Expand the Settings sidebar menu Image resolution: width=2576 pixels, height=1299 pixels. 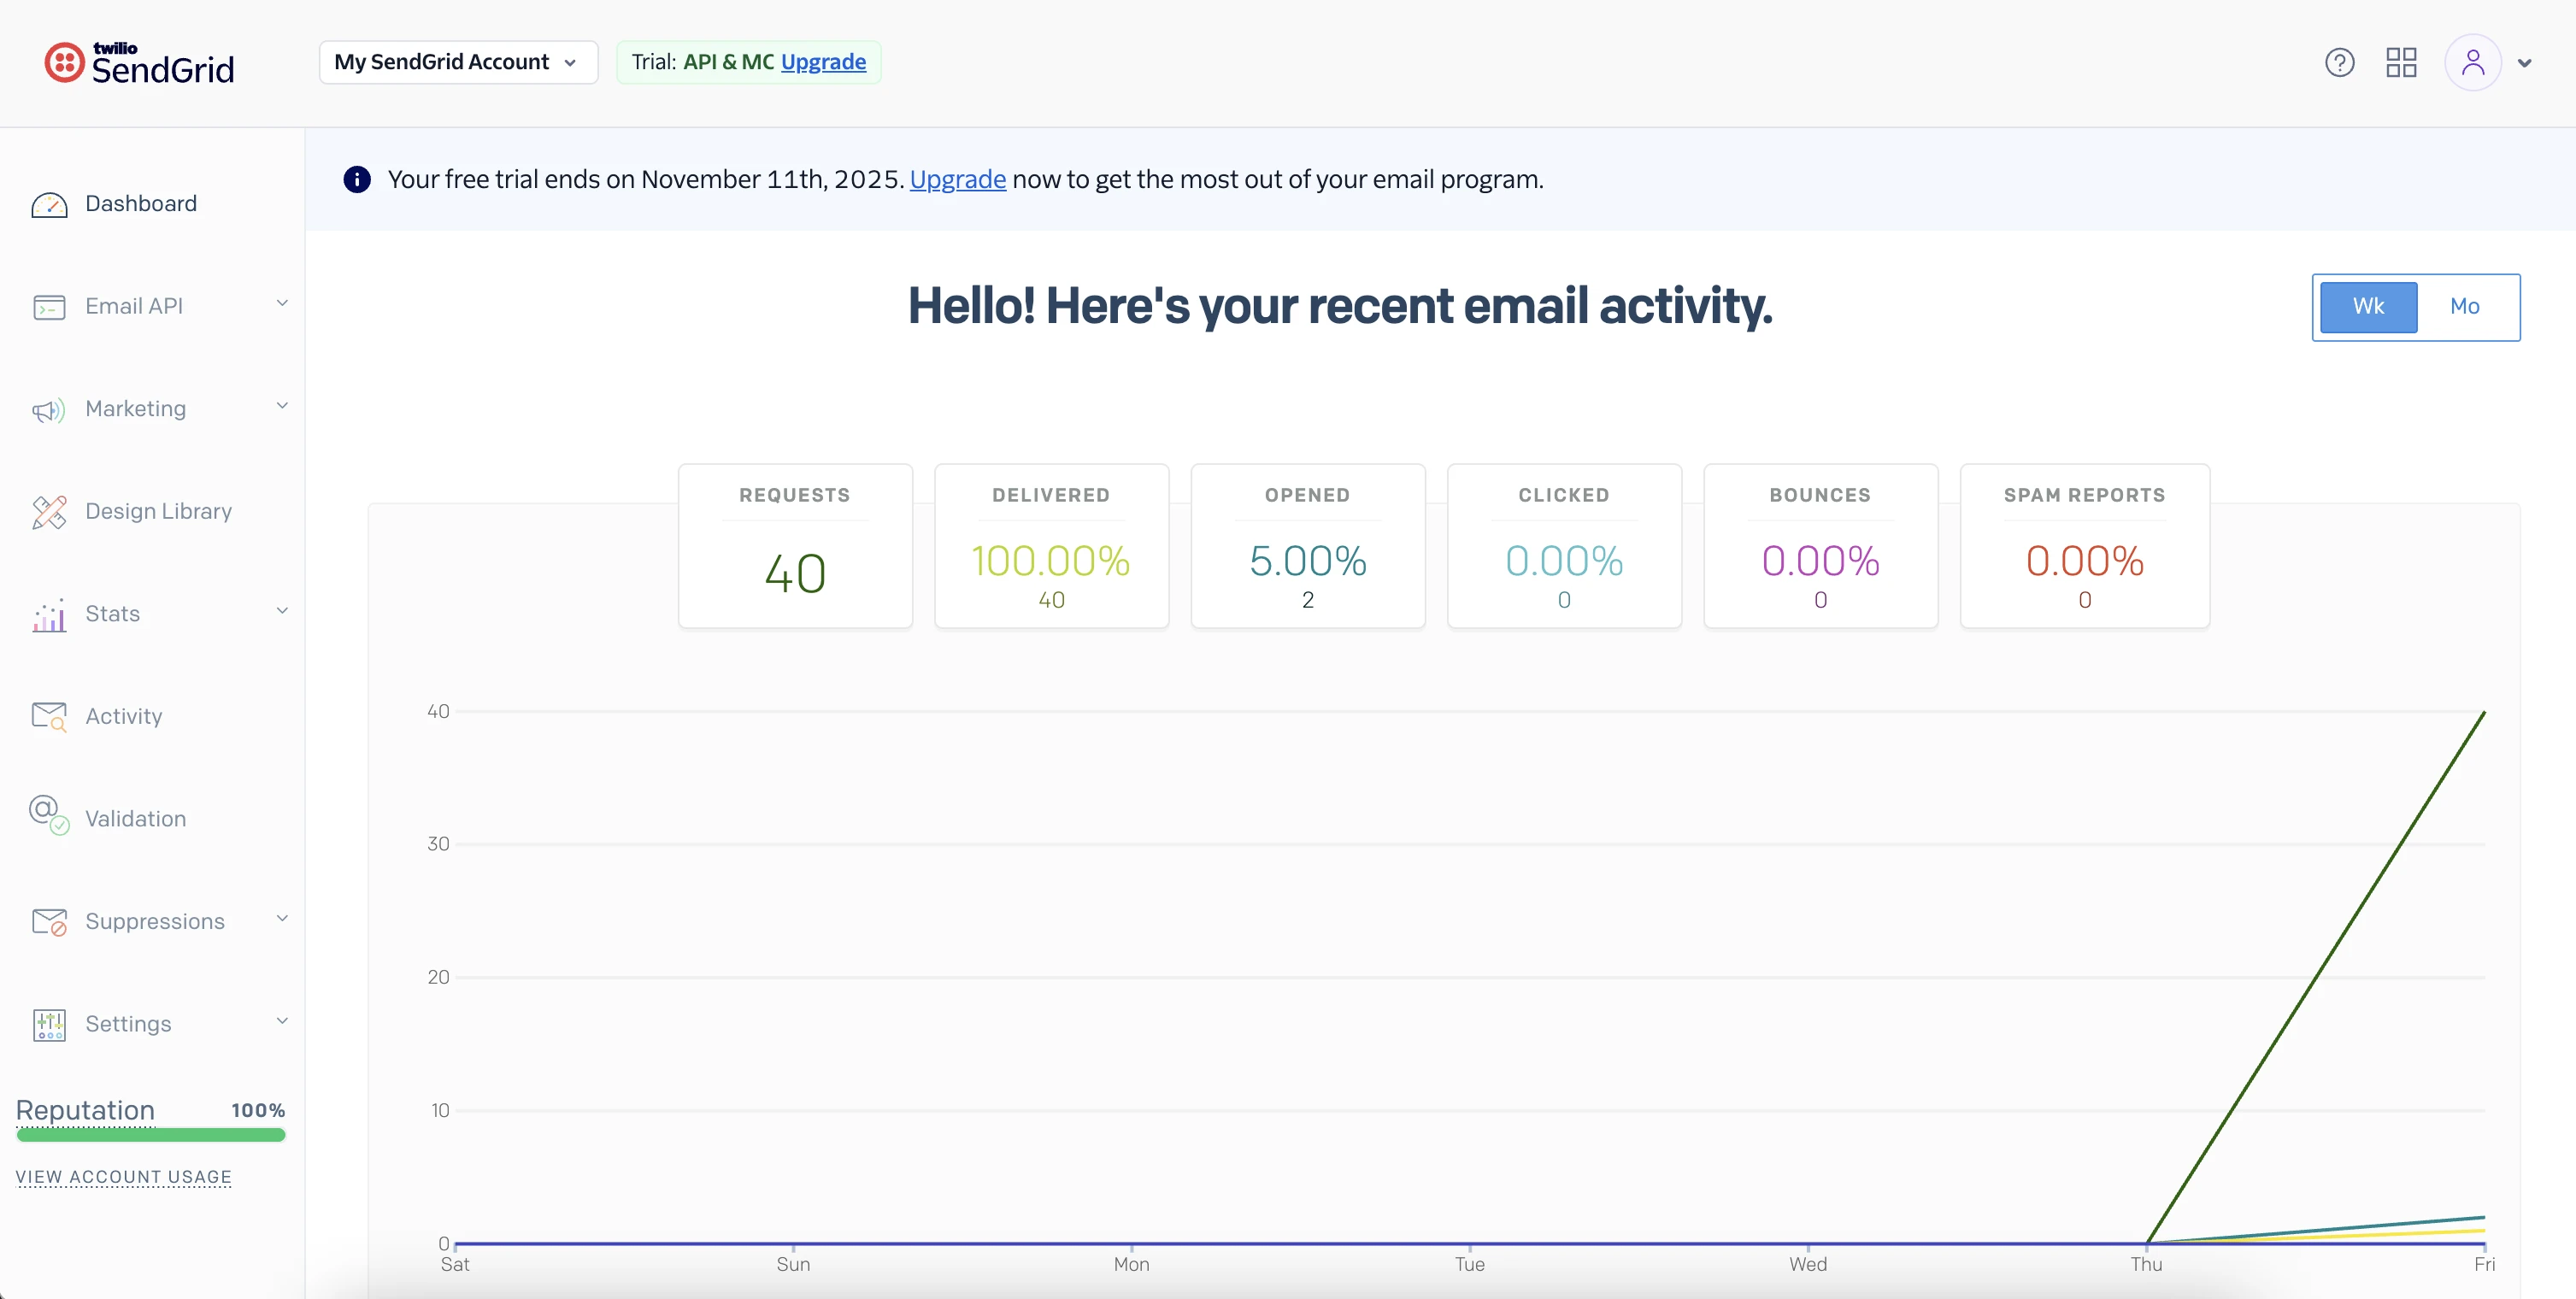pos(128,1024)
